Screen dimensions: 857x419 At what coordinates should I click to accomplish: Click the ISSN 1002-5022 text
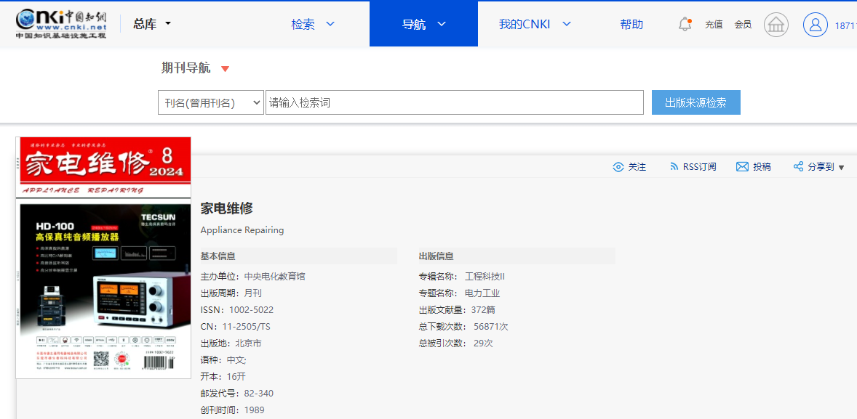click(x=237, y=310)
